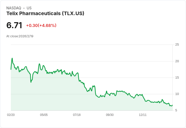Viewport: 186px width, 128px height.
Task: Click the At close:2026/2/19 date text
Action: (20, 36)
